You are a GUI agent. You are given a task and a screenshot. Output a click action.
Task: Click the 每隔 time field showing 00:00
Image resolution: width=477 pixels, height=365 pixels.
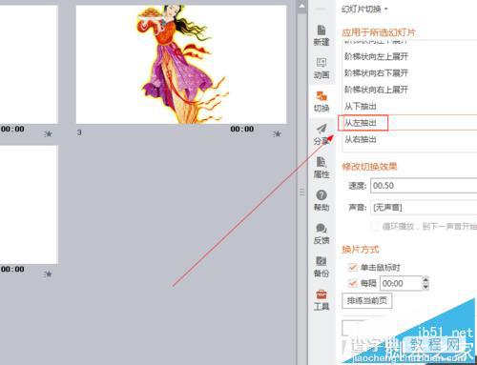401,283
